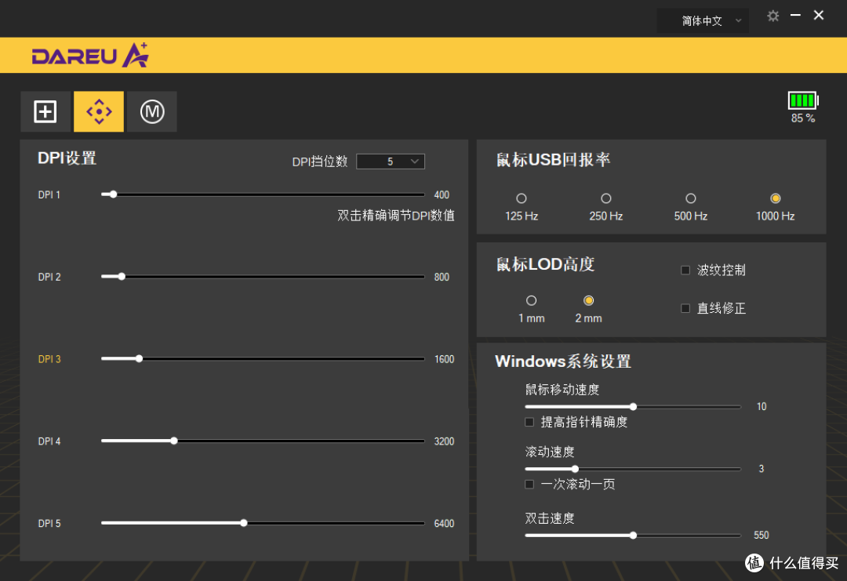847x581 pixels.
Task: Select the DPI 5 label
Action: (x=49, y=523)
